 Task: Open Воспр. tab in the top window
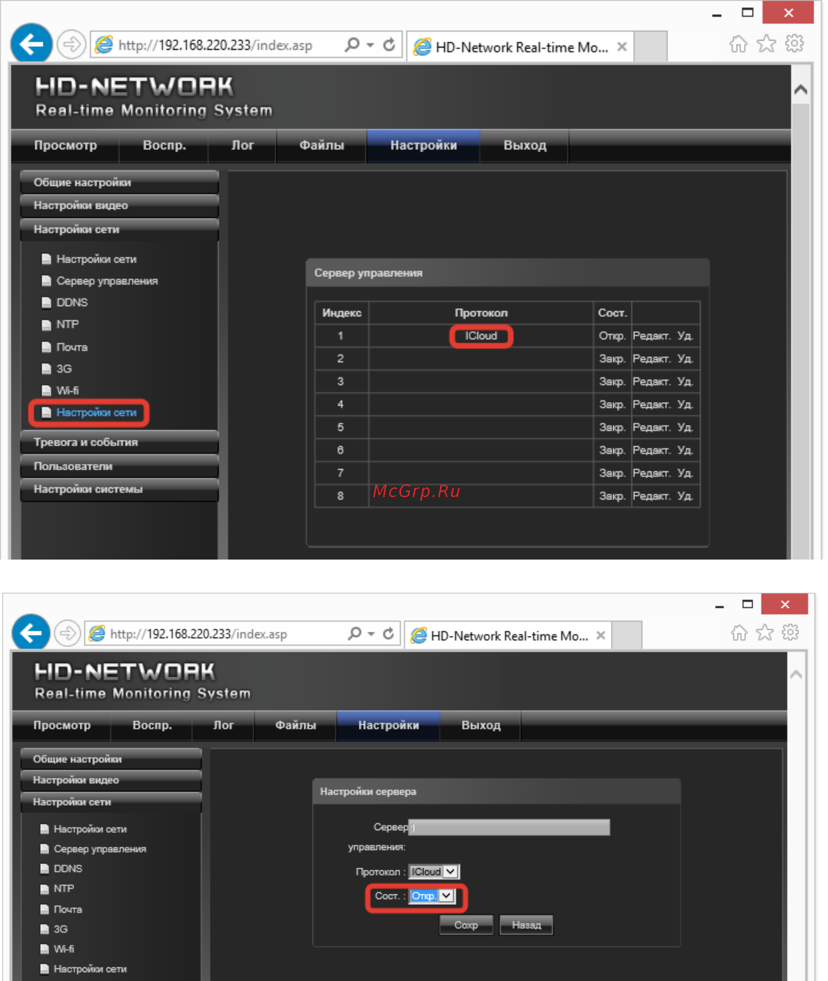tap(164, 145)
